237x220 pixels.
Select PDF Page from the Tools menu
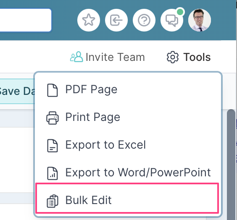click(128, 90)
